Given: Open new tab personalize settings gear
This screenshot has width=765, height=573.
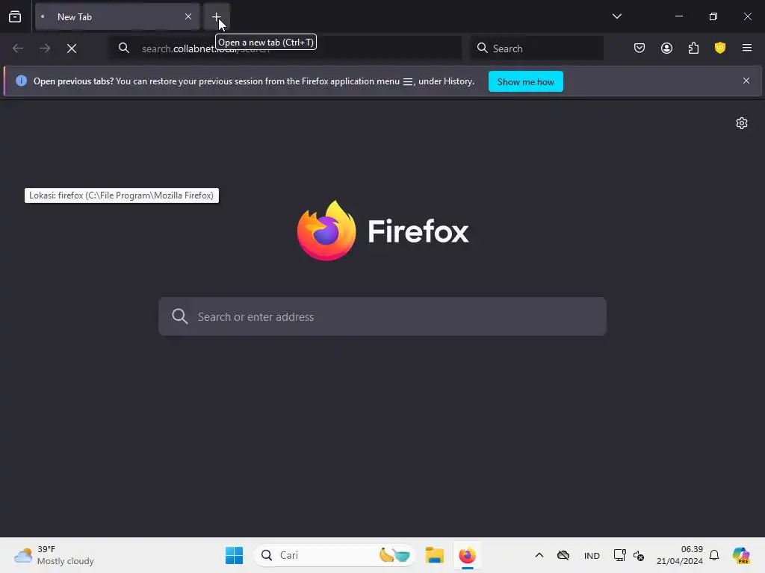Looking at the screenshot, I should coord(742,123).
